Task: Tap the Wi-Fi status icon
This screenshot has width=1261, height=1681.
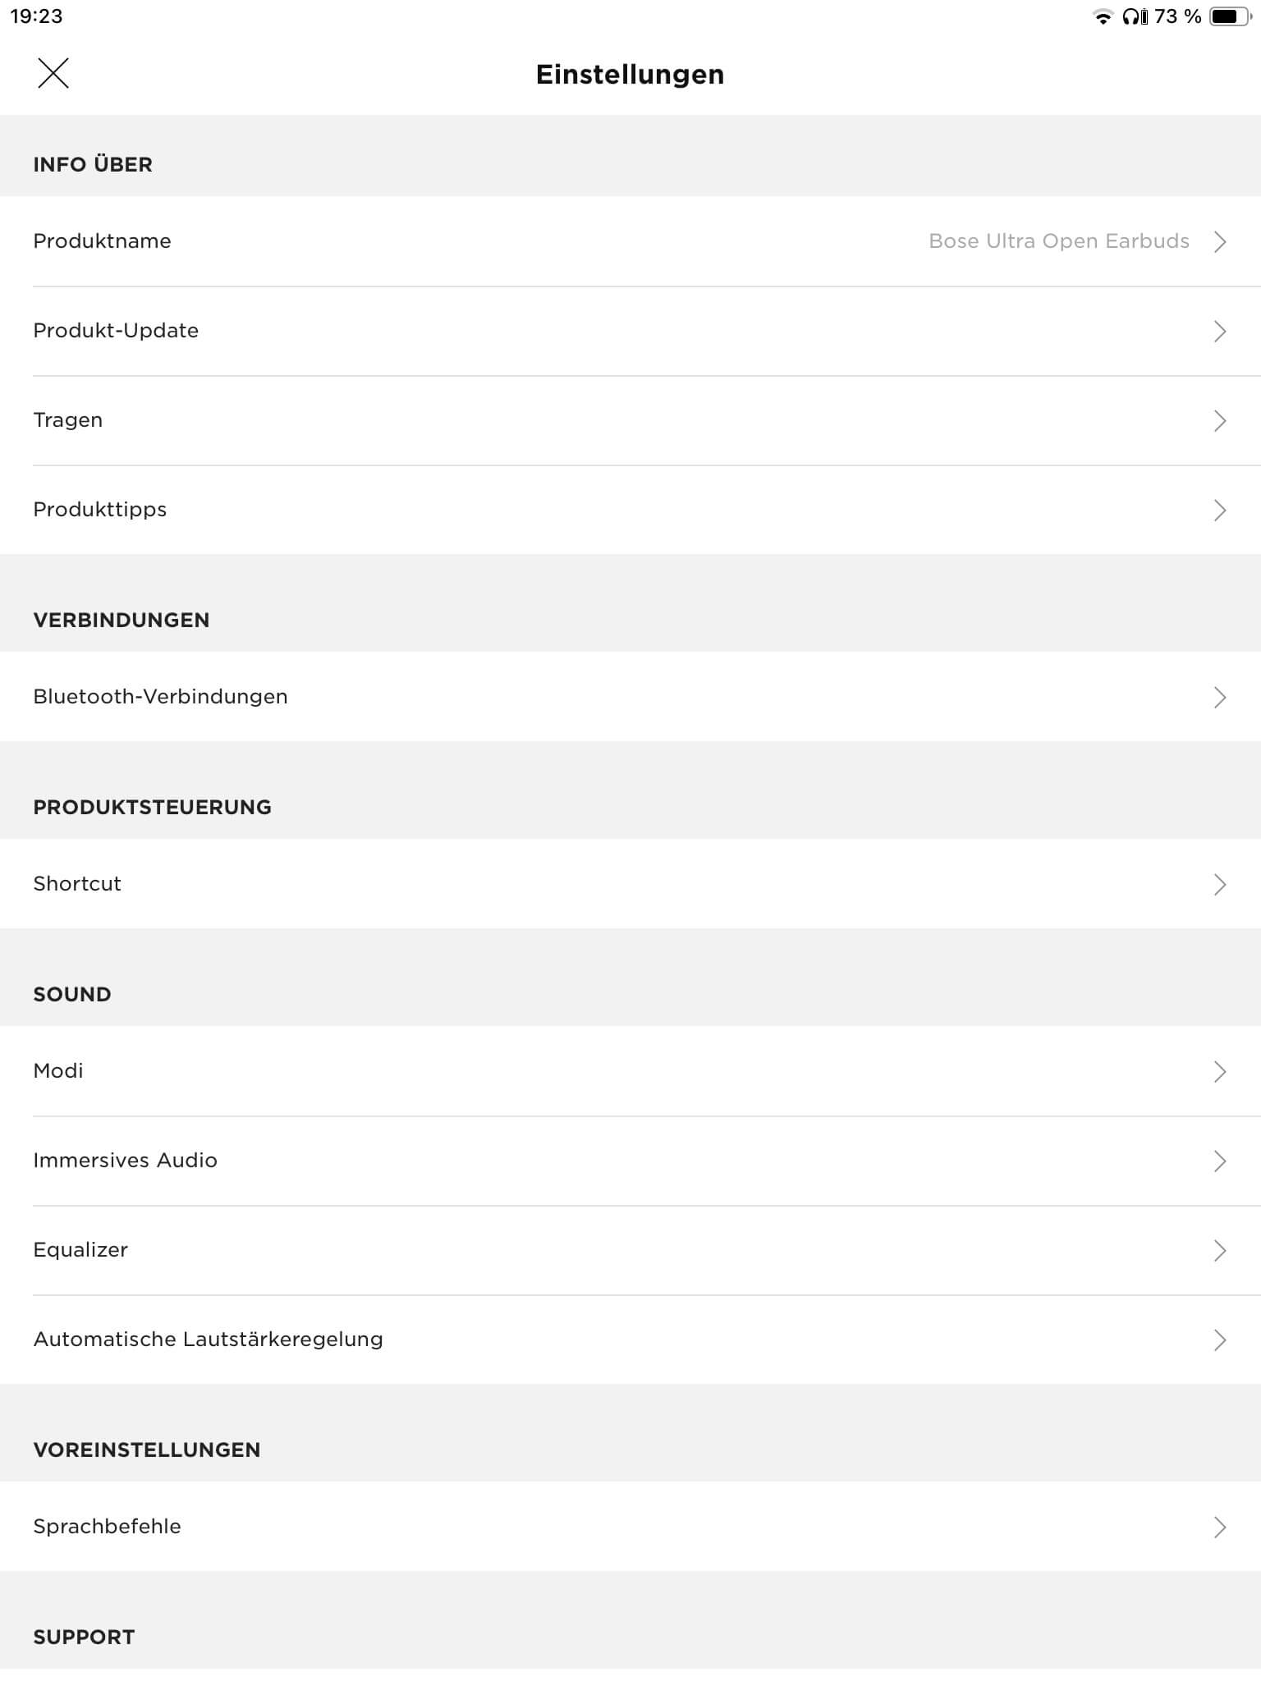Action: (x=1103, y=17)
